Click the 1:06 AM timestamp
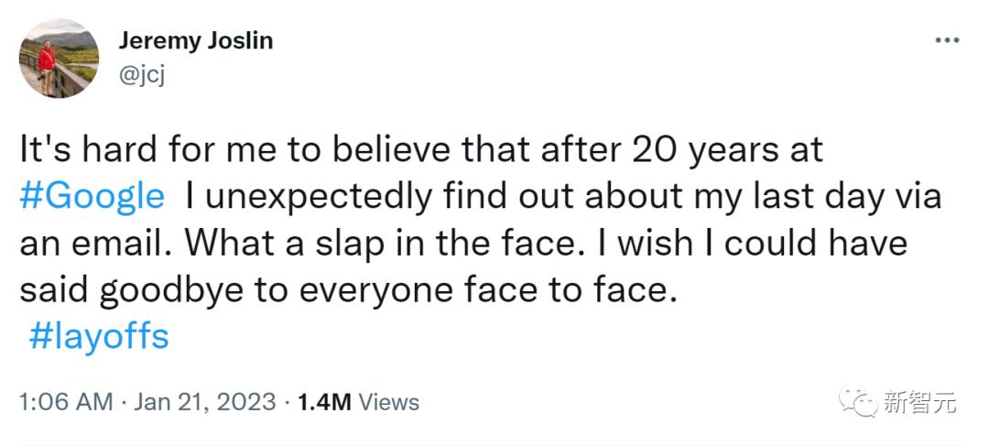Screen dimensions: 989x446 click(66, 402)
